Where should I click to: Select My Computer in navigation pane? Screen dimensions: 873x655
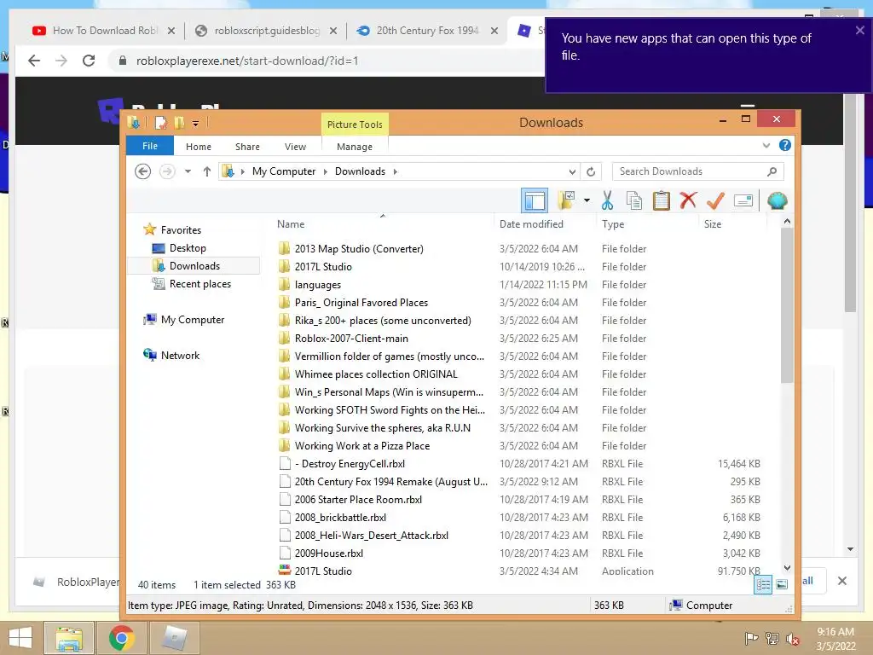click(x=184, y=320)
